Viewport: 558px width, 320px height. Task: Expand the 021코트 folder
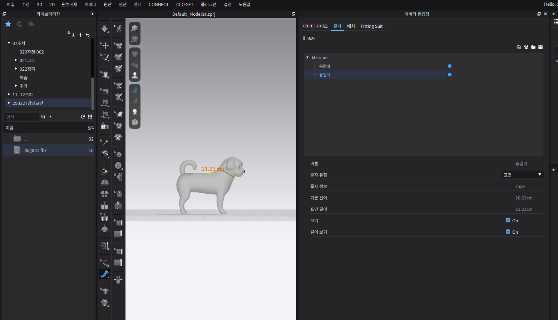16,60
